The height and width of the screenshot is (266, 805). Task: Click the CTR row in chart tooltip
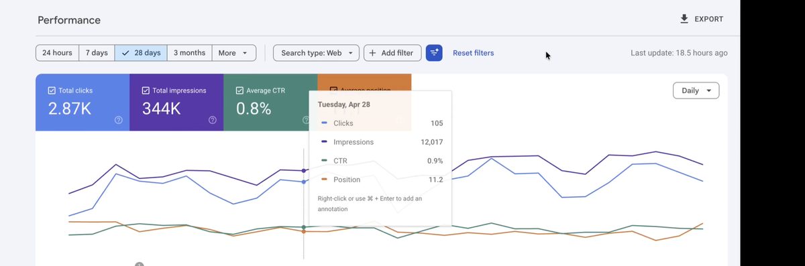(380, 161)
